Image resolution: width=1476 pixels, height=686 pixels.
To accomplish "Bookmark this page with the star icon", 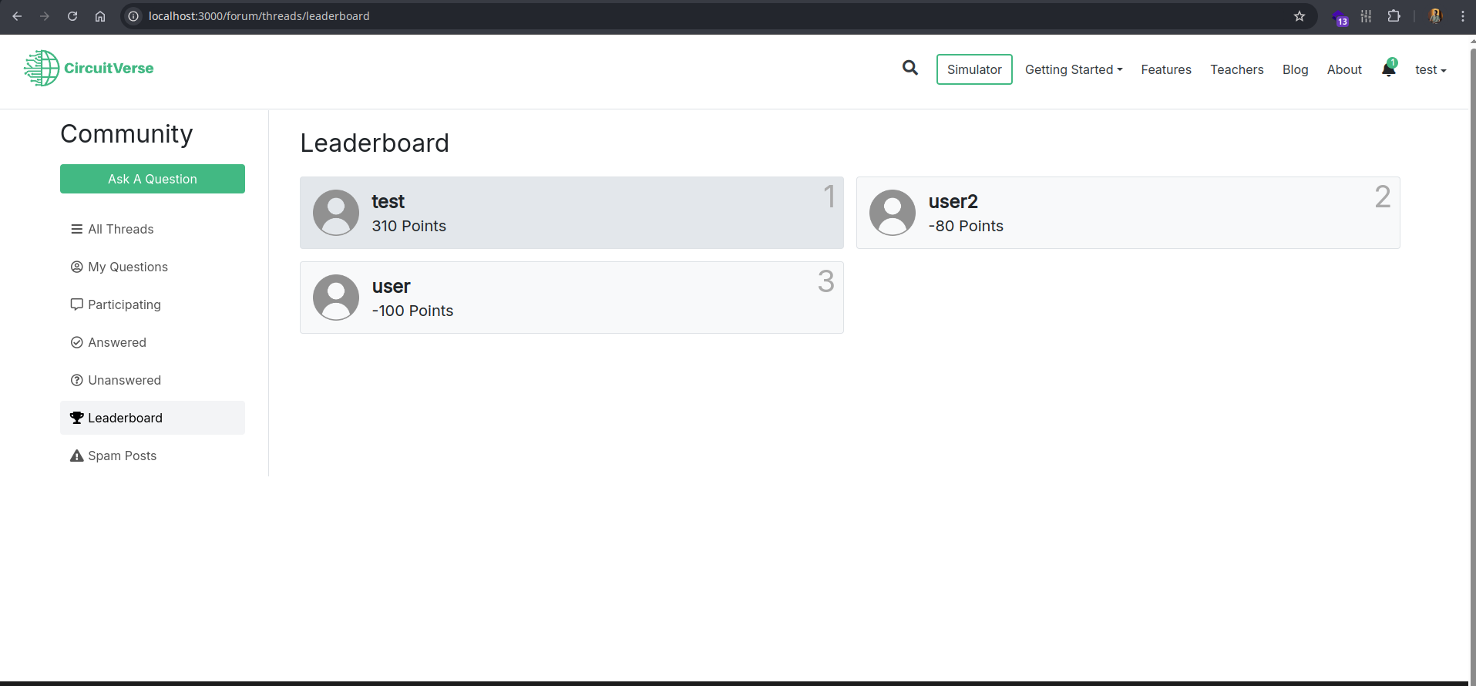I will [1299, 16].
